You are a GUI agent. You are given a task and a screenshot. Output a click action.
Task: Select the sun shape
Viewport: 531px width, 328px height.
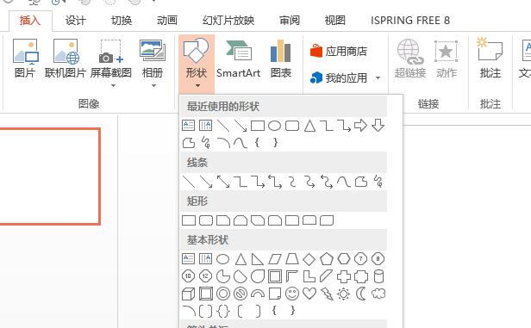coord(344,294)
